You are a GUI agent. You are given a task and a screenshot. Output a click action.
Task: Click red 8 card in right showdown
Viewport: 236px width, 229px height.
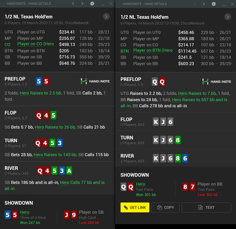185,187
